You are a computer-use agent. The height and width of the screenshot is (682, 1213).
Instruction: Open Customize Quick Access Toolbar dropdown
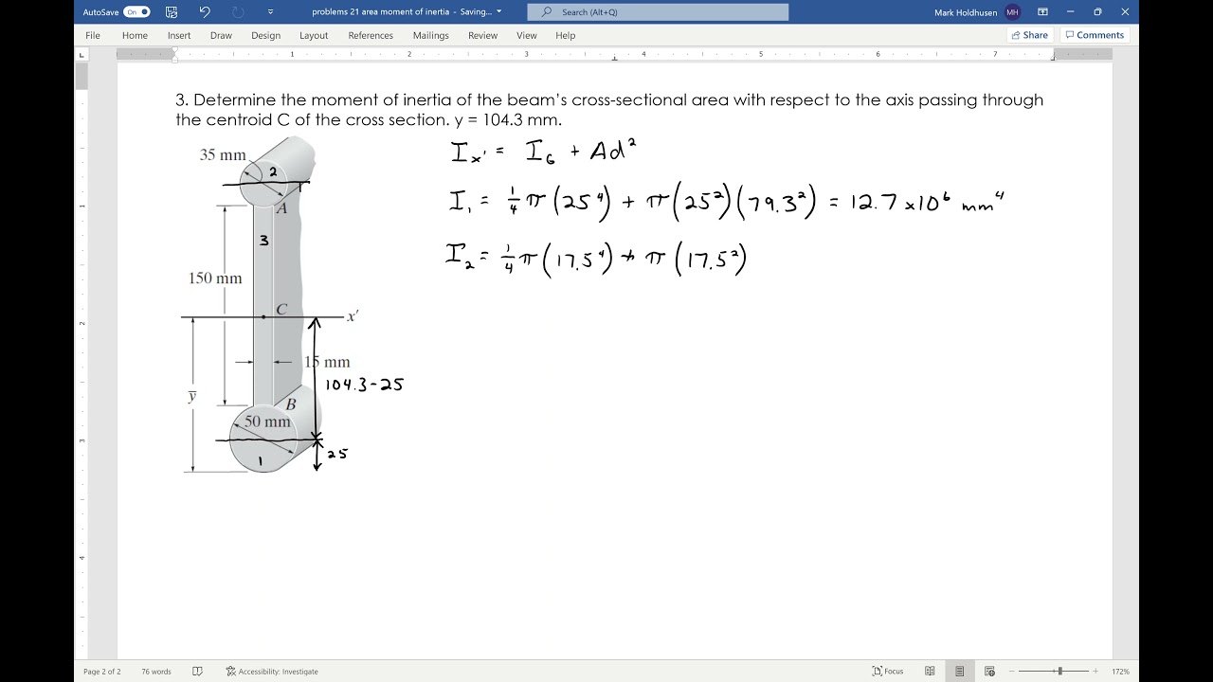[270, 12]
